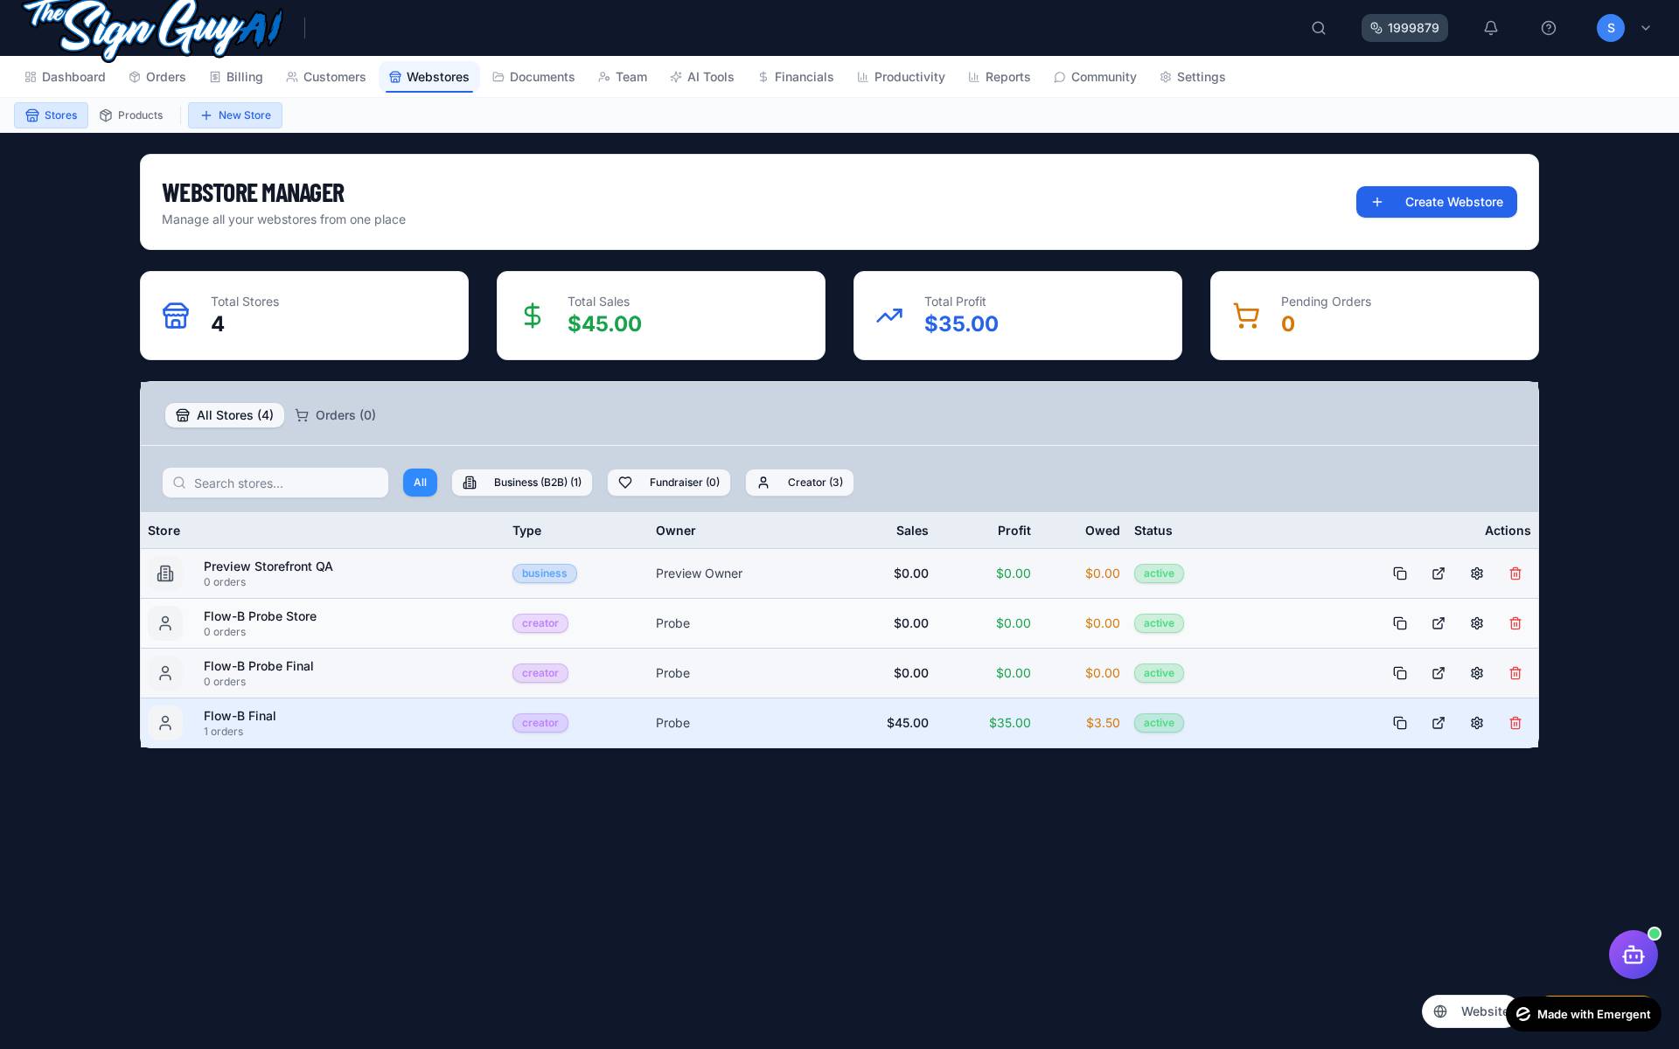
Task: Expand the account menu chevron
Action: pos(1646,28)
